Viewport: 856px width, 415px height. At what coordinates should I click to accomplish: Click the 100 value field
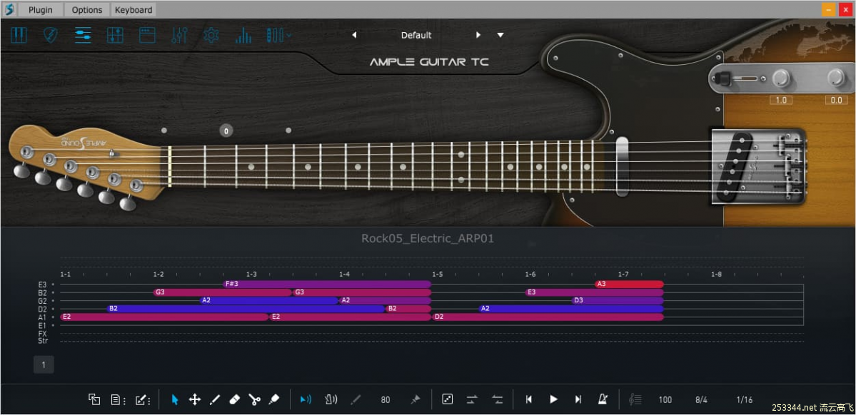pyautogui.click(x=665, y=400)
